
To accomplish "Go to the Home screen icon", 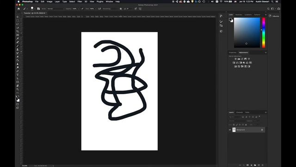I will pos(18,9).
